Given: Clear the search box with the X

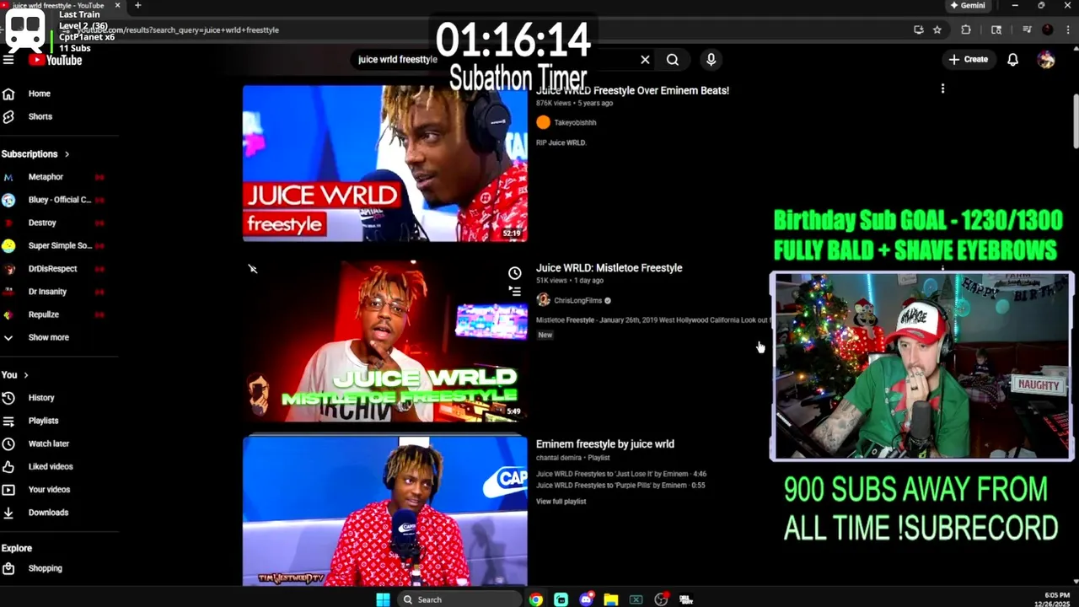Looking at the screenshot, I should point(645,60).
